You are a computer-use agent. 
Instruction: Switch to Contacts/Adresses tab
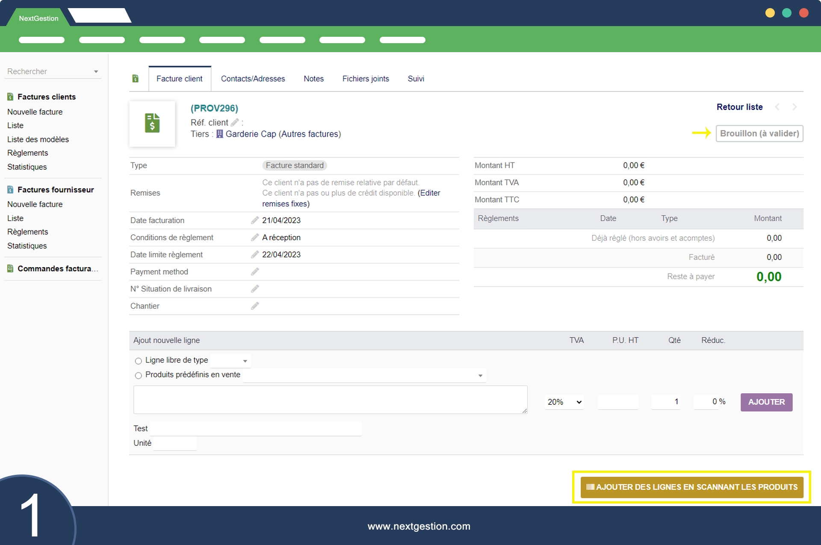(x=253, y=79)
